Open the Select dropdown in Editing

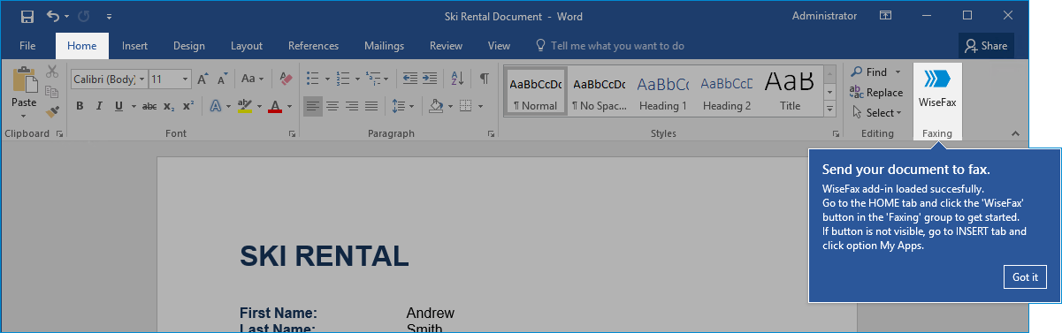pyautogui.click(x=876, y=113)
